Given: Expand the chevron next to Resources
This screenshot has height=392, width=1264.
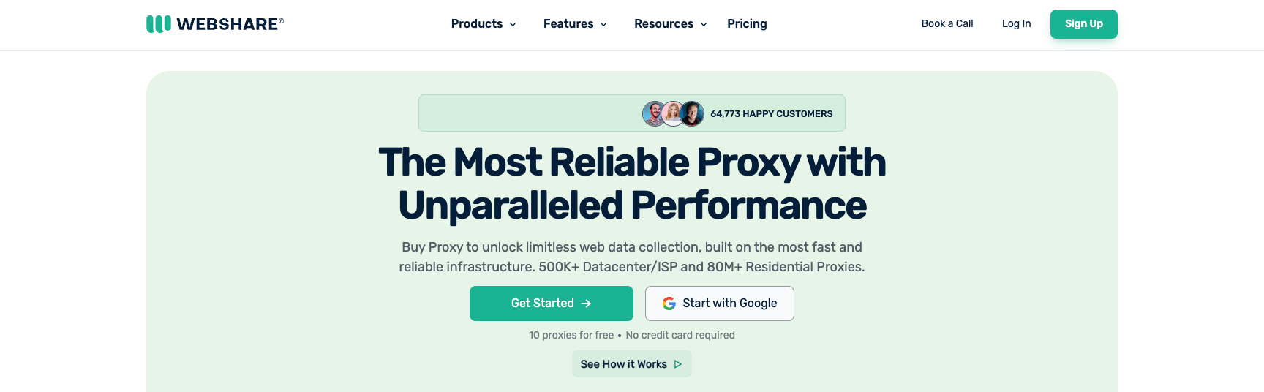Looking at the screenshot, I should coord(704,25).
